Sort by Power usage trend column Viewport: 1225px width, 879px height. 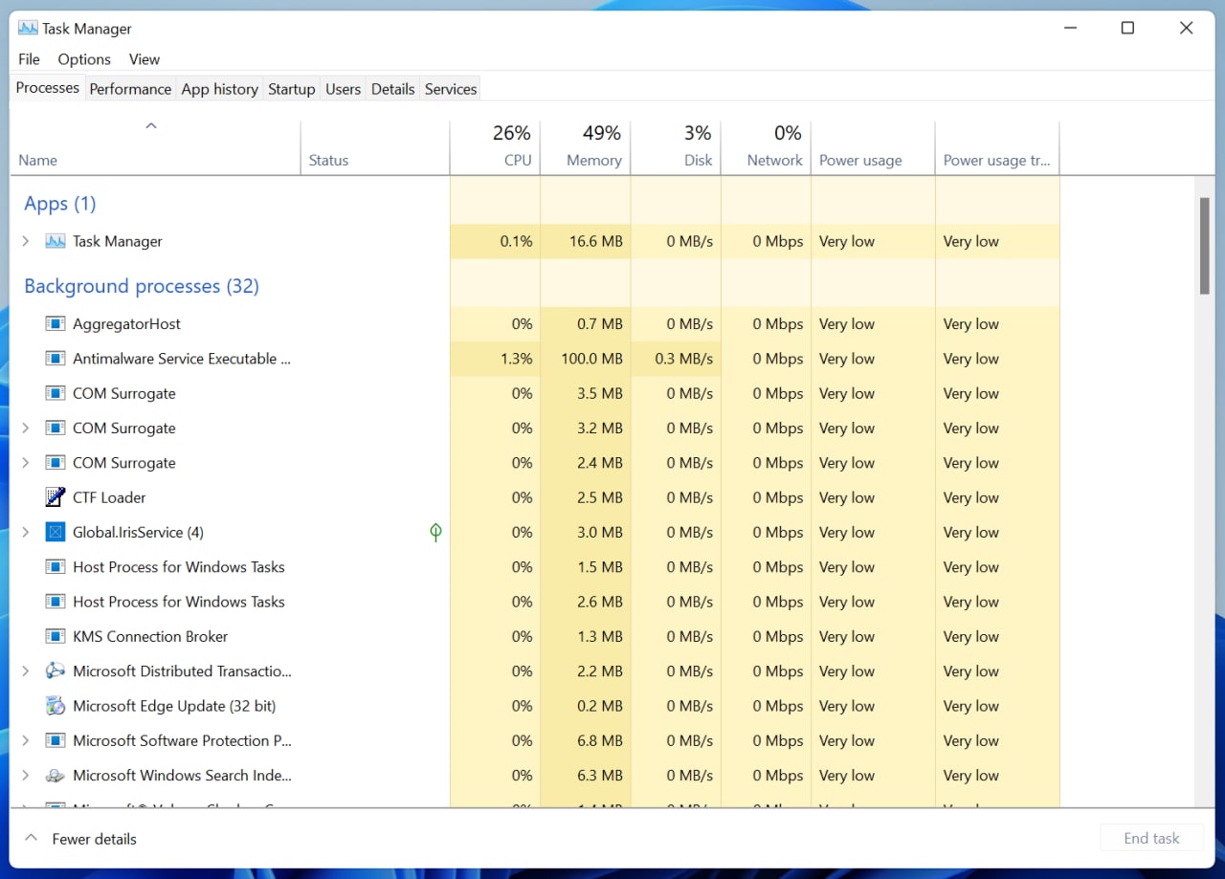(997, 147)
